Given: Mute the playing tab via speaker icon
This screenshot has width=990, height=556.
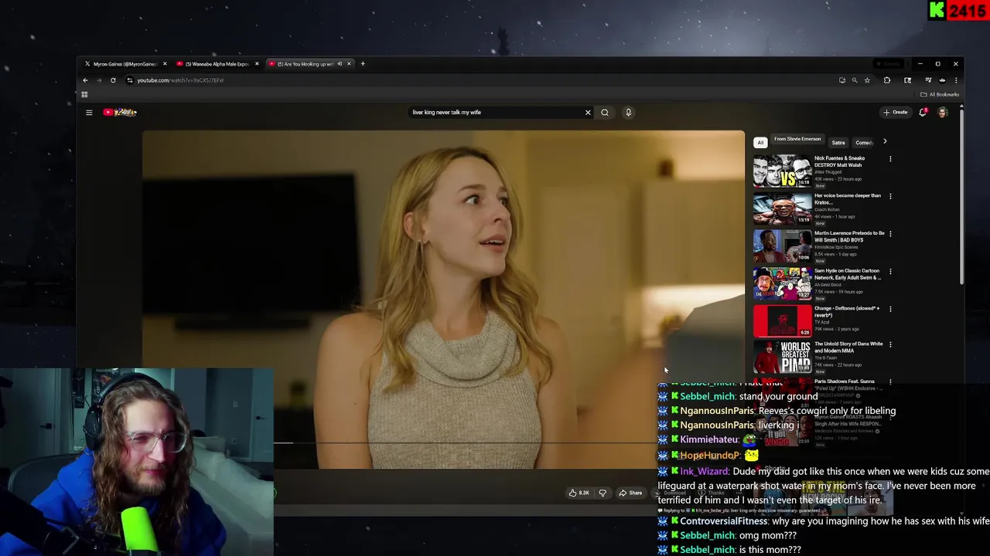Looking at the screenshot, I should point(339,64).
